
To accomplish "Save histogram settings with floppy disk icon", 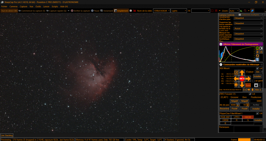I will click(x=257, y=60).
